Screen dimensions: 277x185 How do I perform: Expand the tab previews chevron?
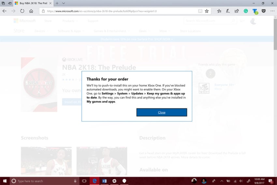pos(64,3)
